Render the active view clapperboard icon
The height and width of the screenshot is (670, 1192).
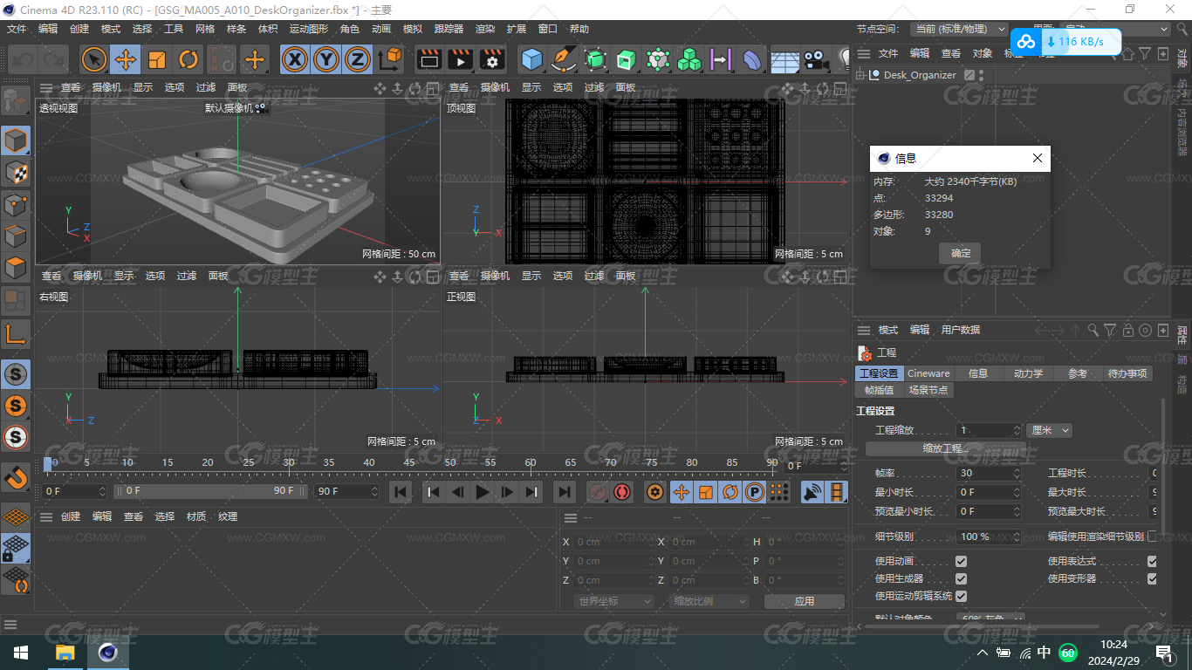[428, 59]
